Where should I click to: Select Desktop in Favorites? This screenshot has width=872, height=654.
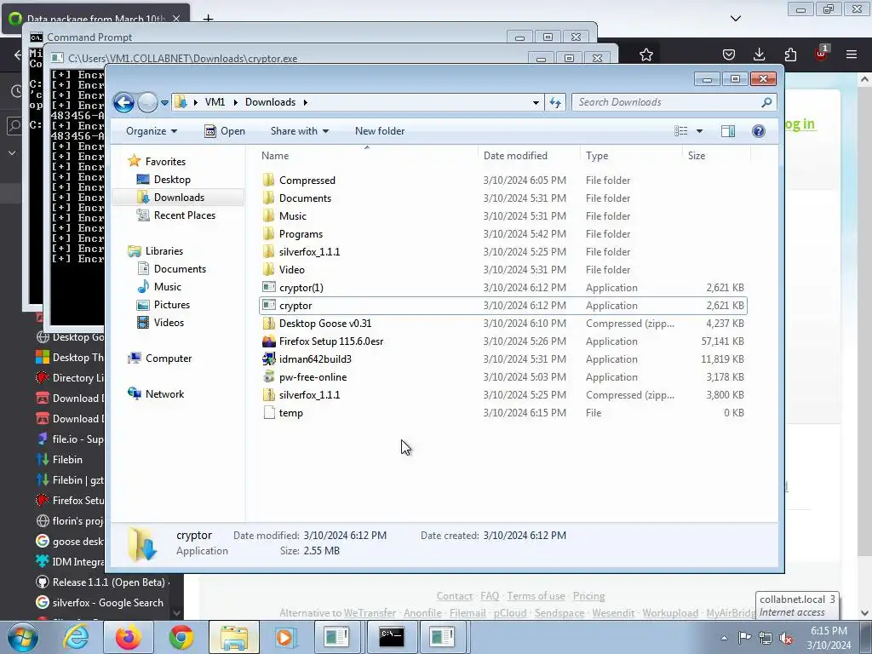tap(172, 180)
